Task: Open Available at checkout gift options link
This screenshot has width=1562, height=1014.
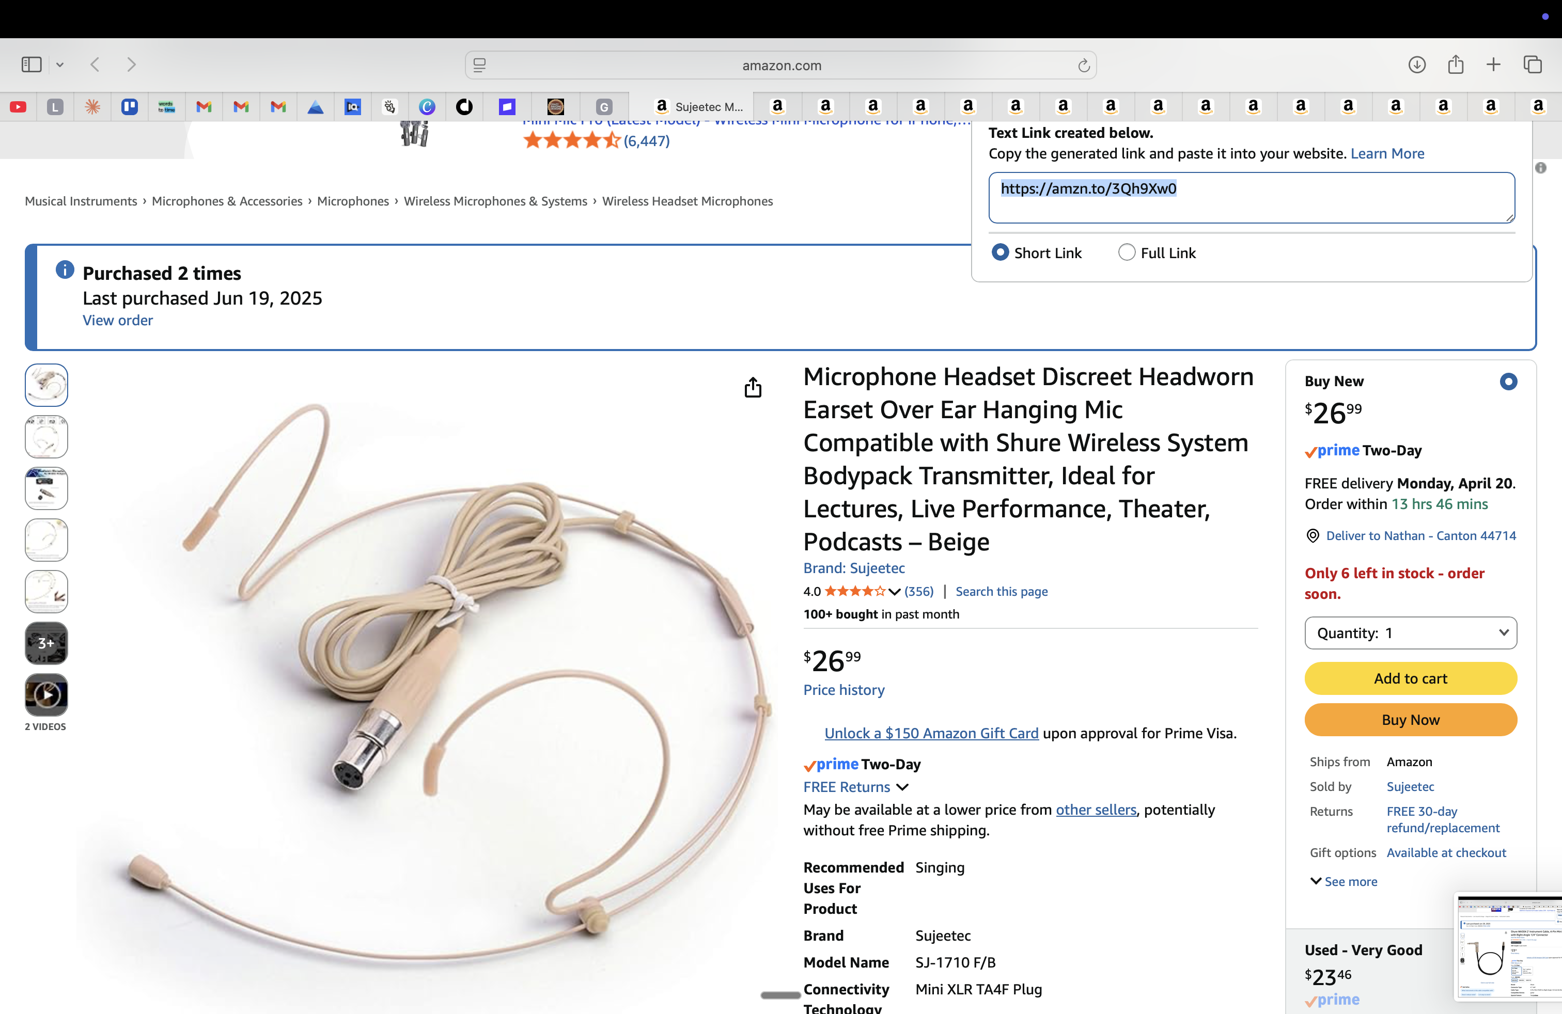Action: pos(1446,852)
